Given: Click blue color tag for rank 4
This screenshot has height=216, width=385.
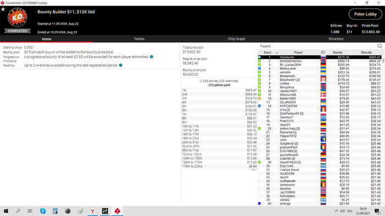Looking at the screenshot, I should 260,69.
